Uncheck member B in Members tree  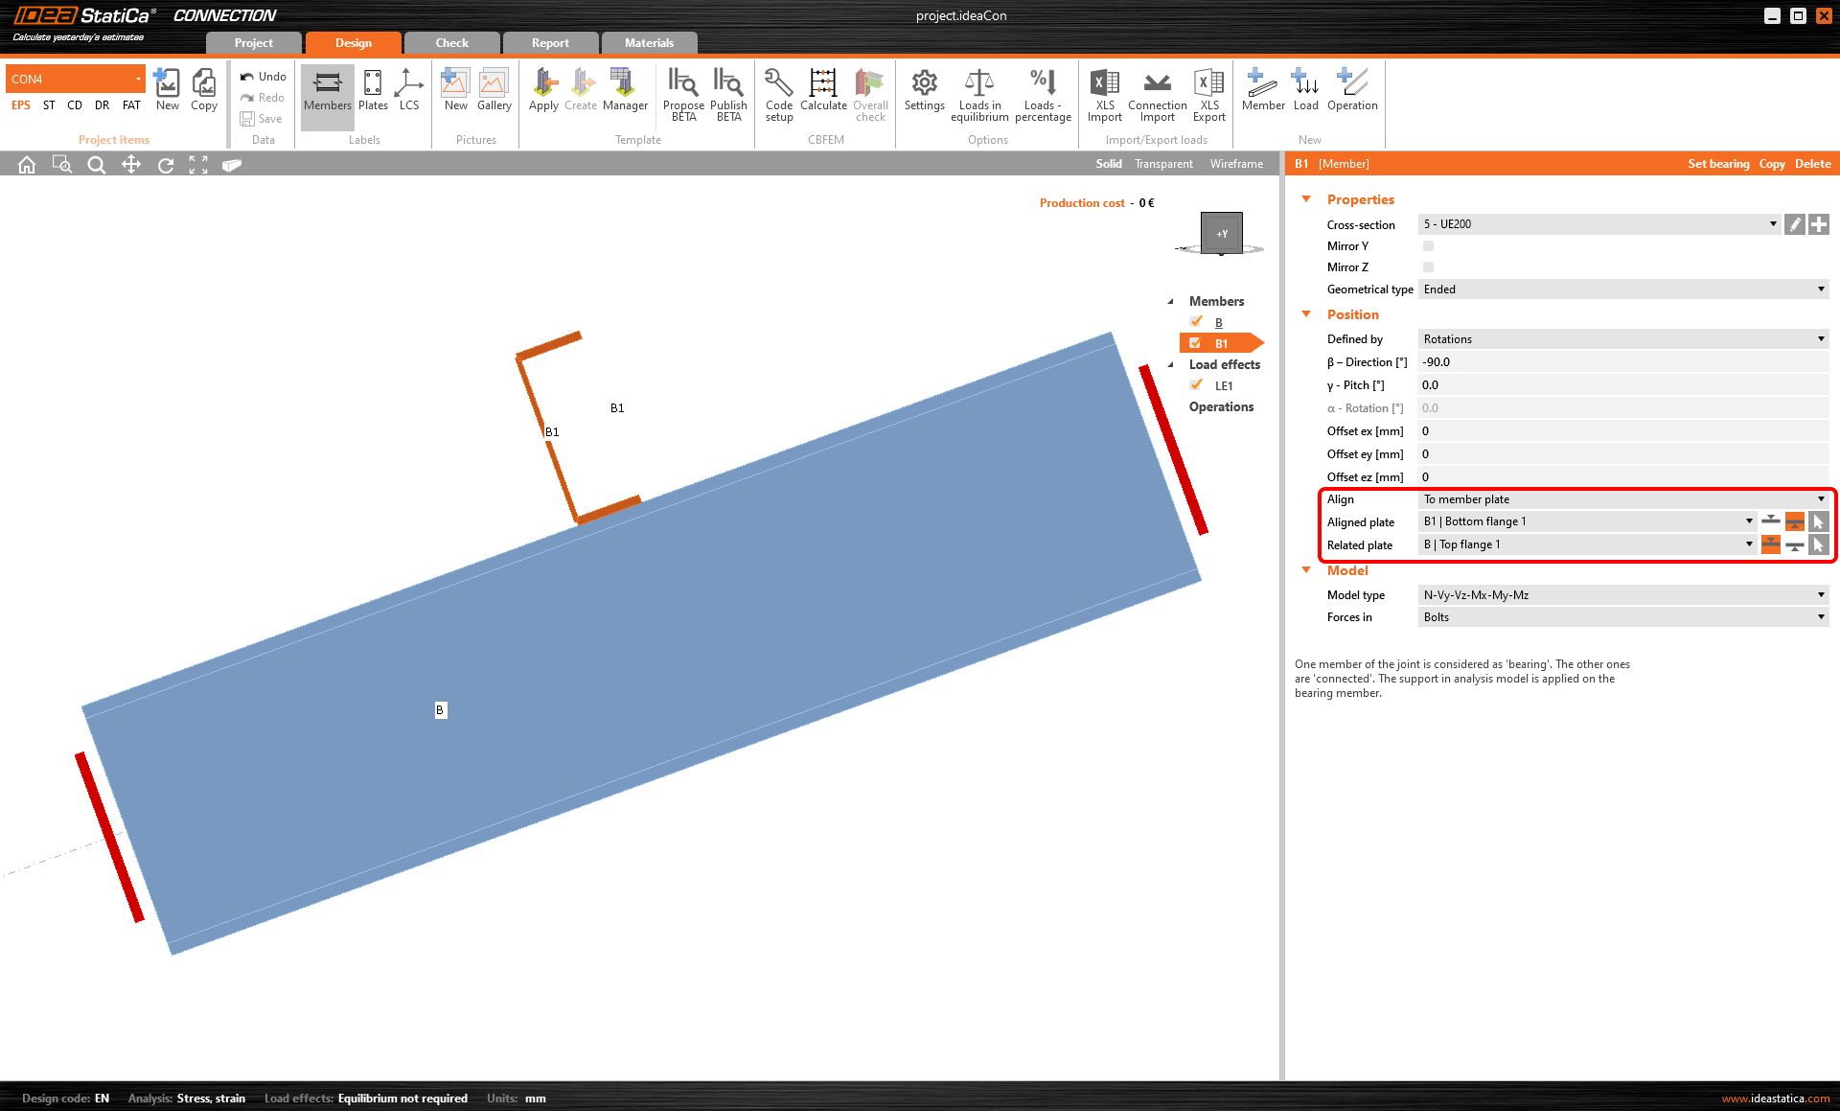coord(1196,322)
